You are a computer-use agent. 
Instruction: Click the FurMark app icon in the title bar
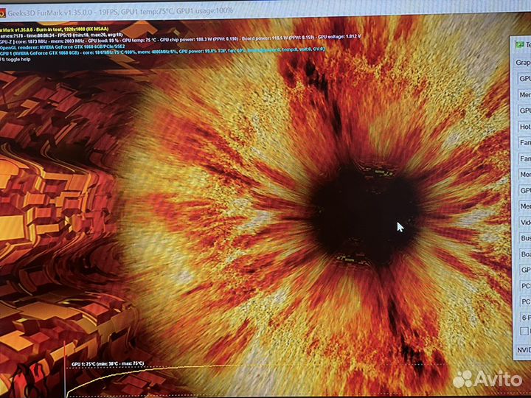click(x=3, y=10)
